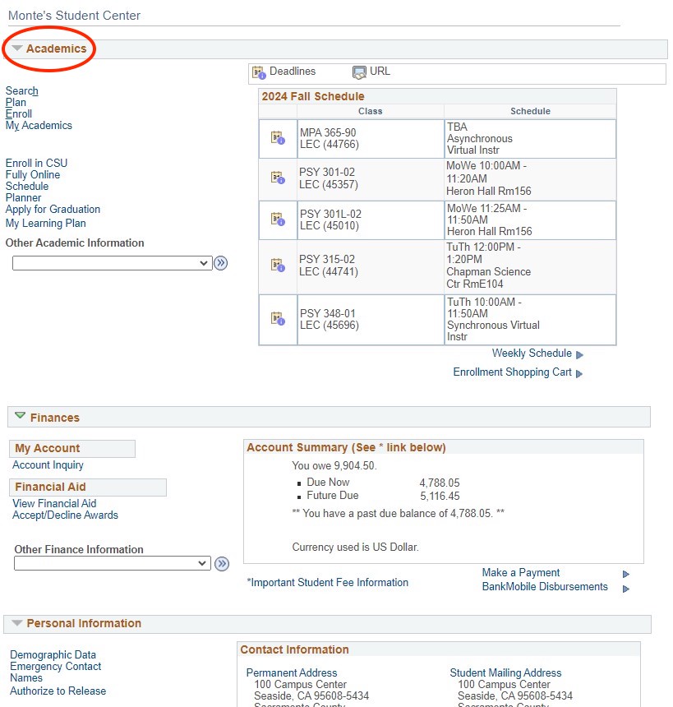Collapse the Academics section
The image size is (673, 707).
pyautogui.click(x=18, y=49)
